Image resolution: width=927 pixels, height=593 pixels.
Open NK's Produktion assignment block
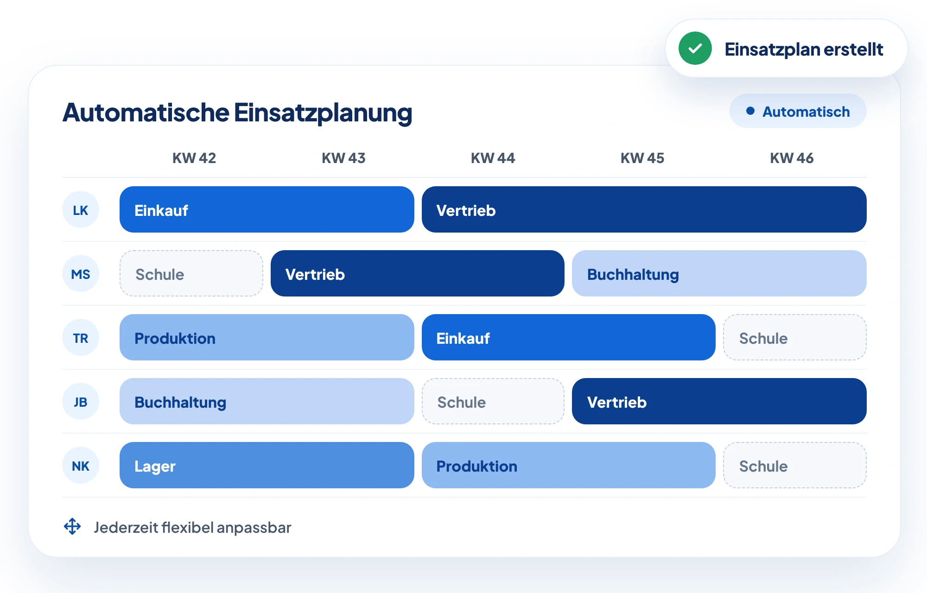tap(569, 465)
